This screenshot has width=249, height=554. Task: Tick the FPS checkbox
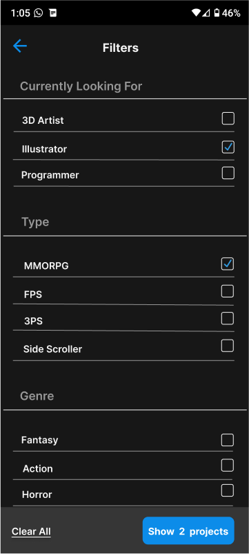coord(227,291)
